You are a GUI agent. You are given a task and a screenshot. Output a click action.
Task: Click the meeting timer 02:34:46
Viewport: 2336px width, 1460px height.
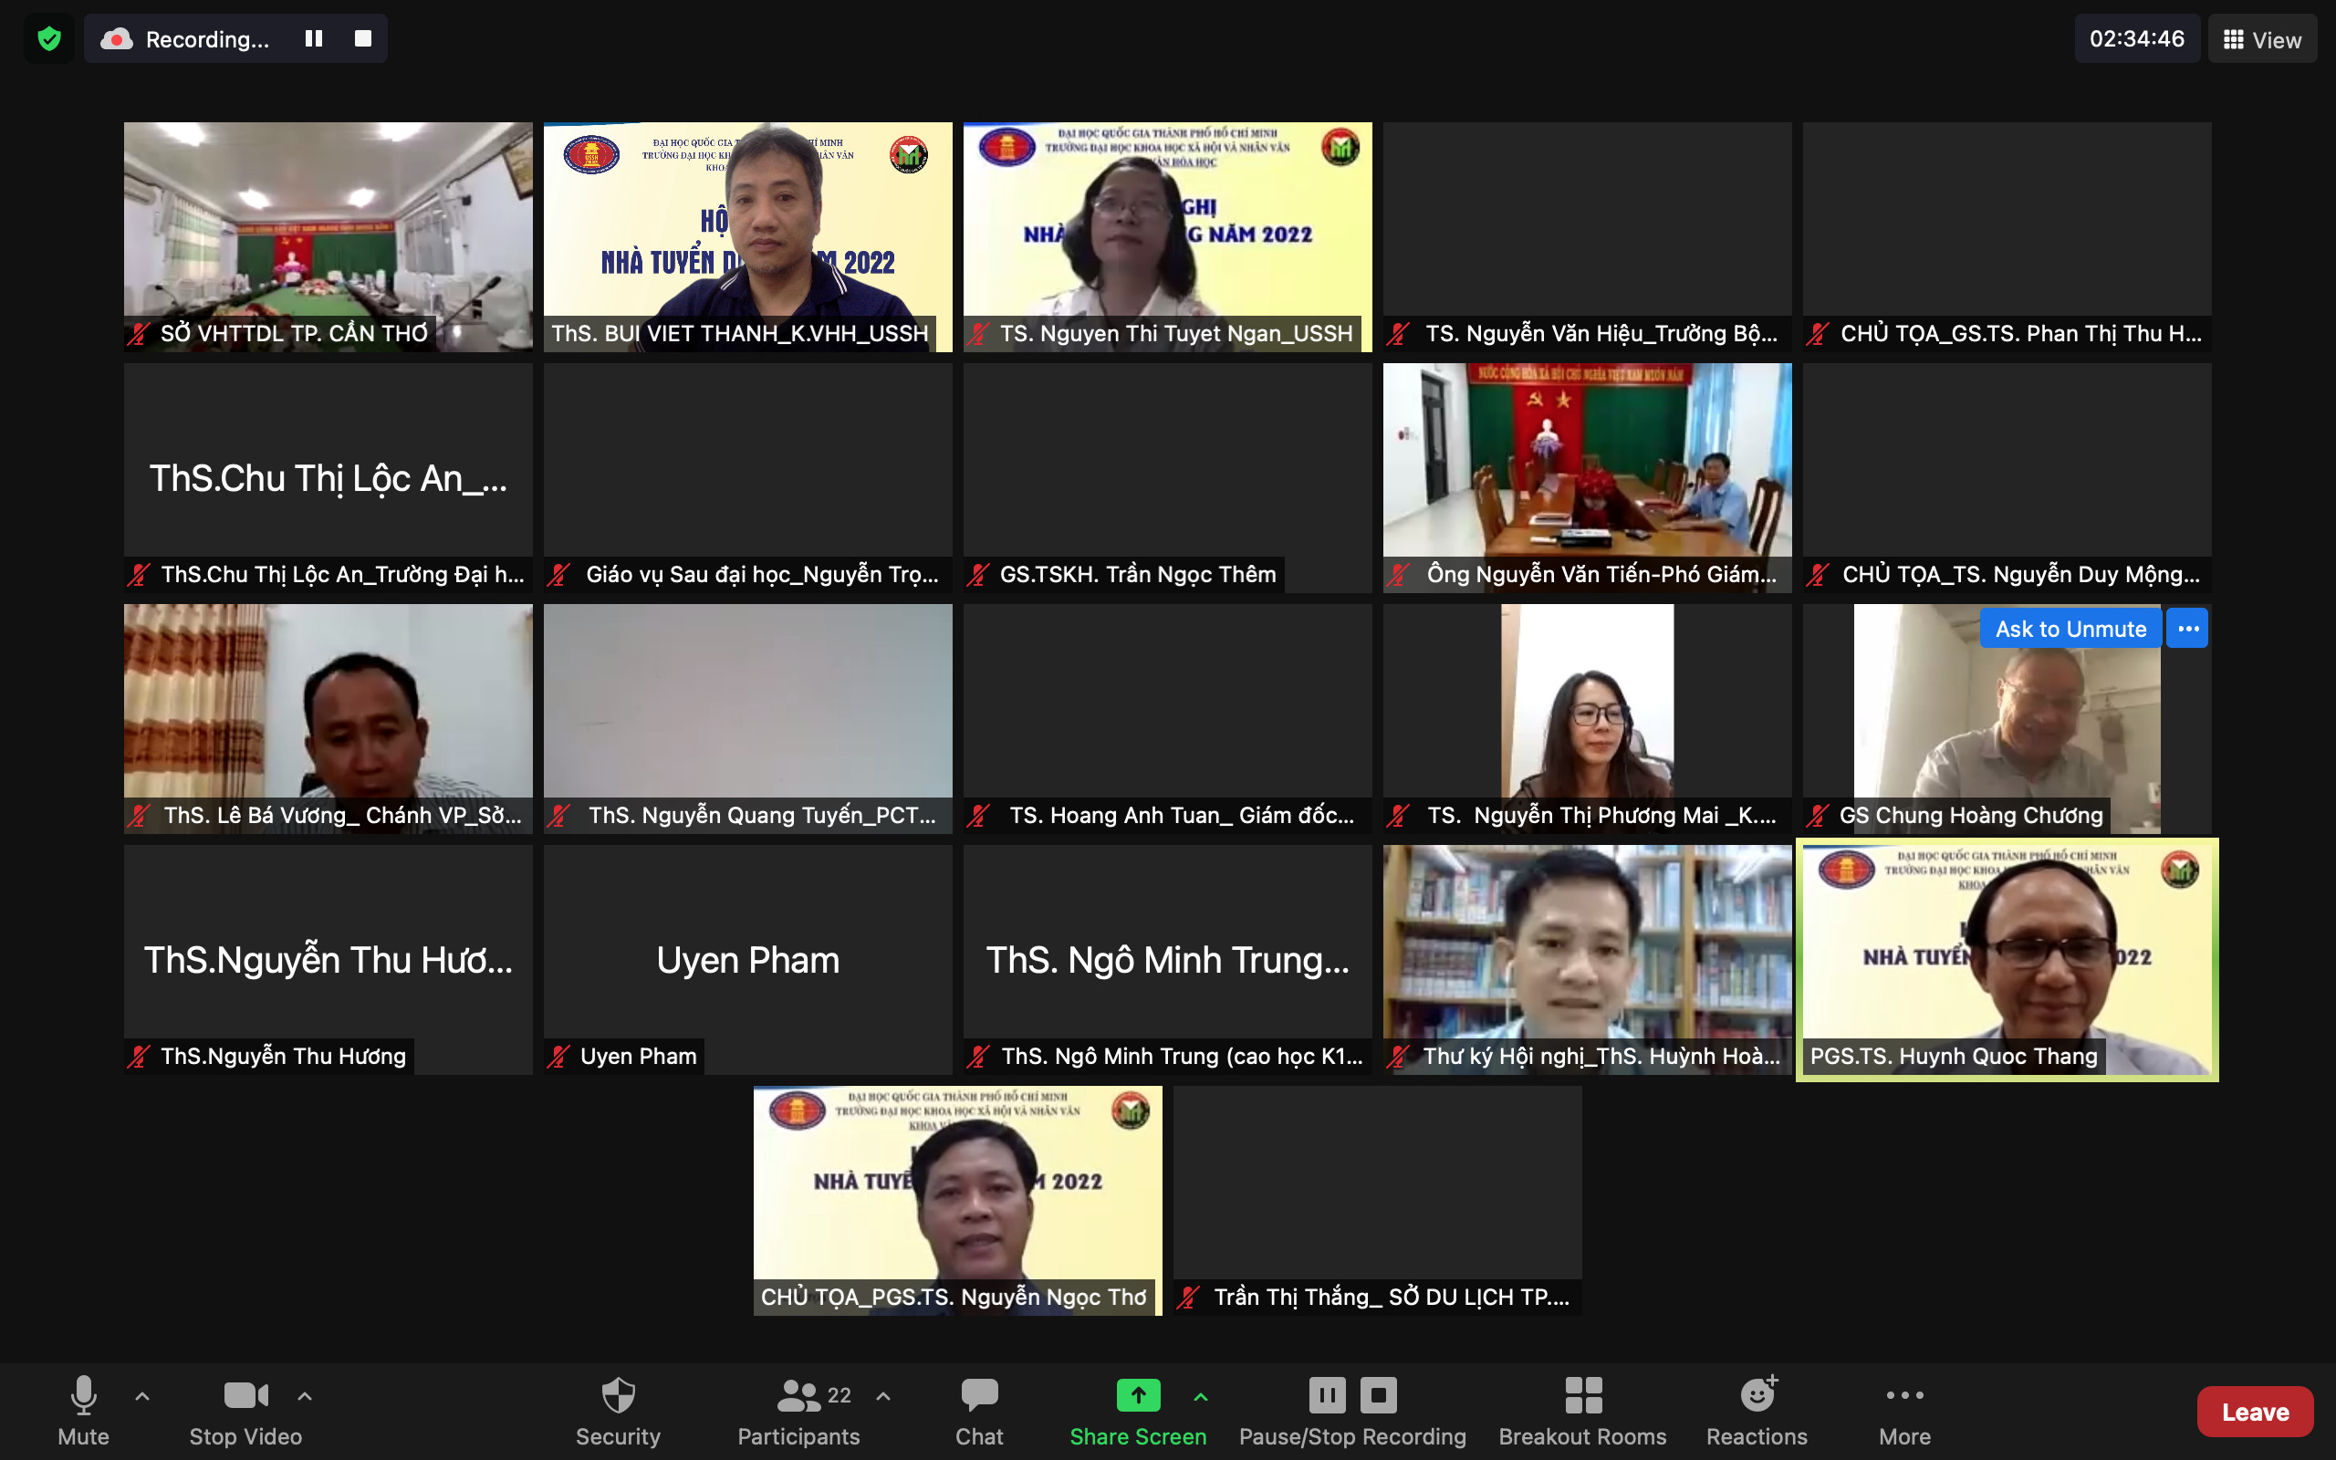tap(2136, 38)
